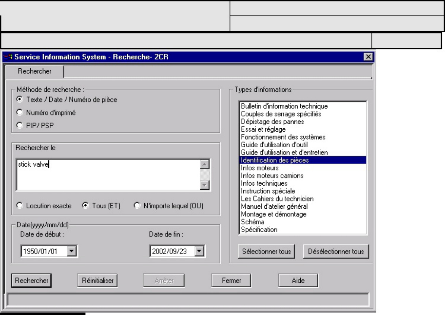This screenshot has height=315, width=445.
Task: Click the 1950/01/01 start date field
Action: click(x=44, y=251)
